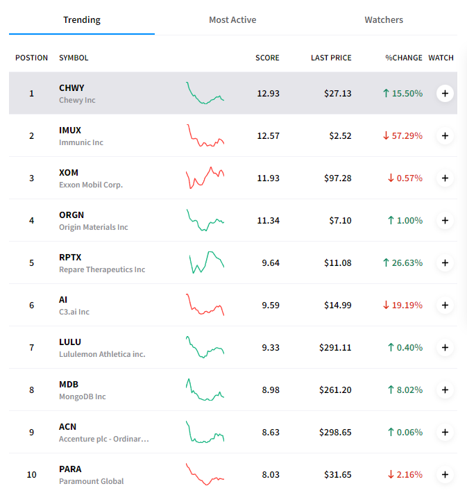Open the XOM ticker symbol
The width and height of the screenshot is (467, 502).
point(69,173)
